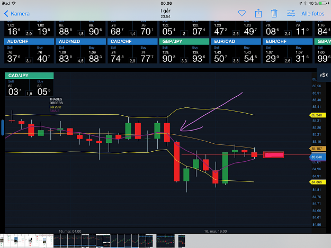Tap the AUD/CHF Buy price .76 40
The width and height of the screenshot is (331, 248).
44,57
